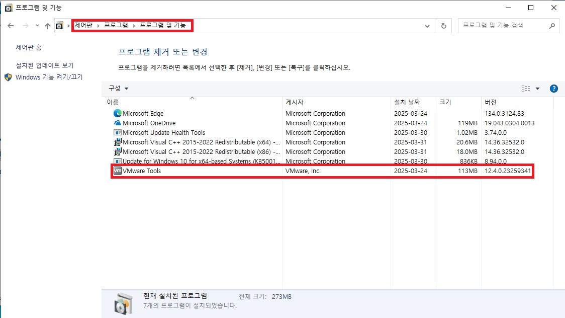The height and width of the screenshot is (318, 565).
Task: Select the VMware Tools name
Action: point(142,171)
